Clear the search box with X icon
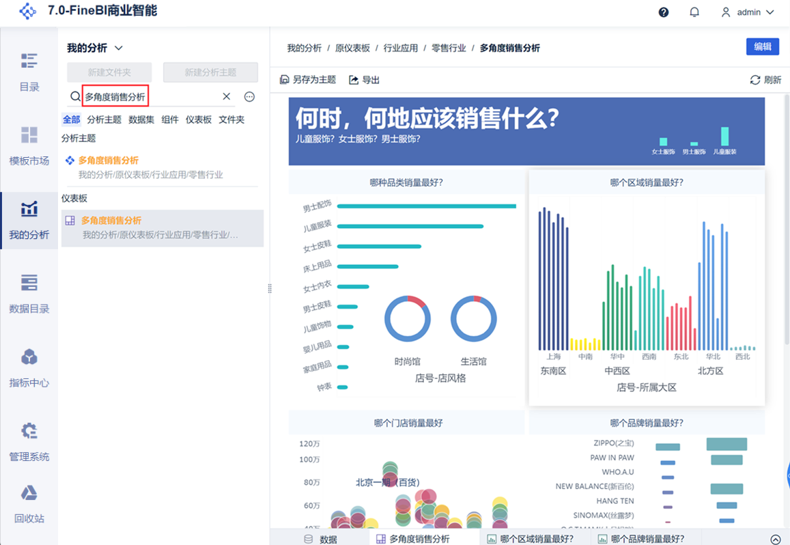790x545 pixels. (227, 97)
